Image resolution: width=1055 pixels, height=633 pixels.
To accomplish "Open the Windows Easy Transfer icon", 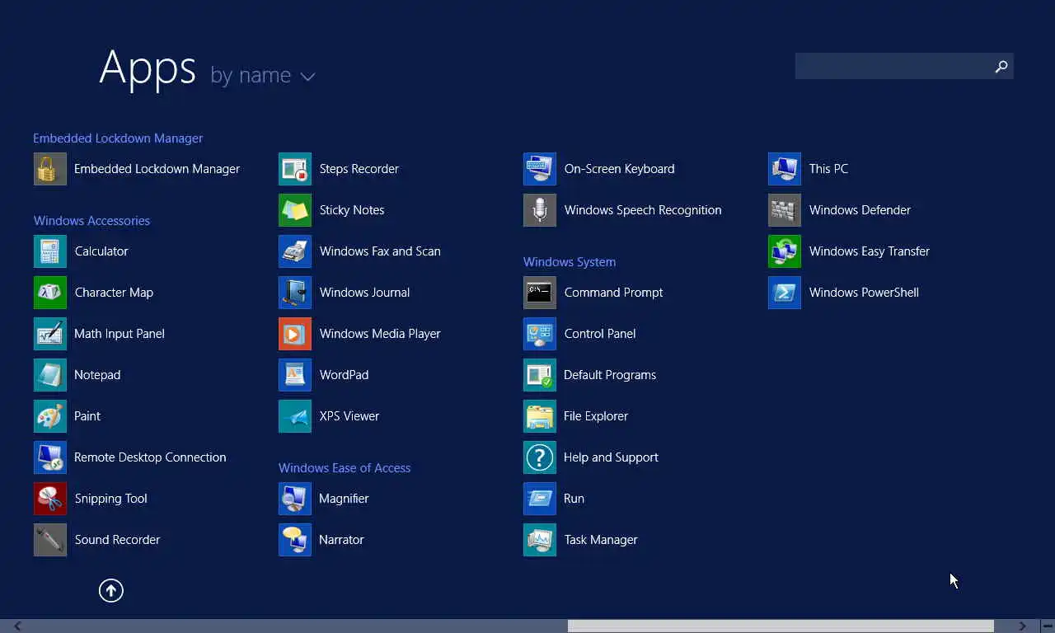I will (x=785, y=251).
